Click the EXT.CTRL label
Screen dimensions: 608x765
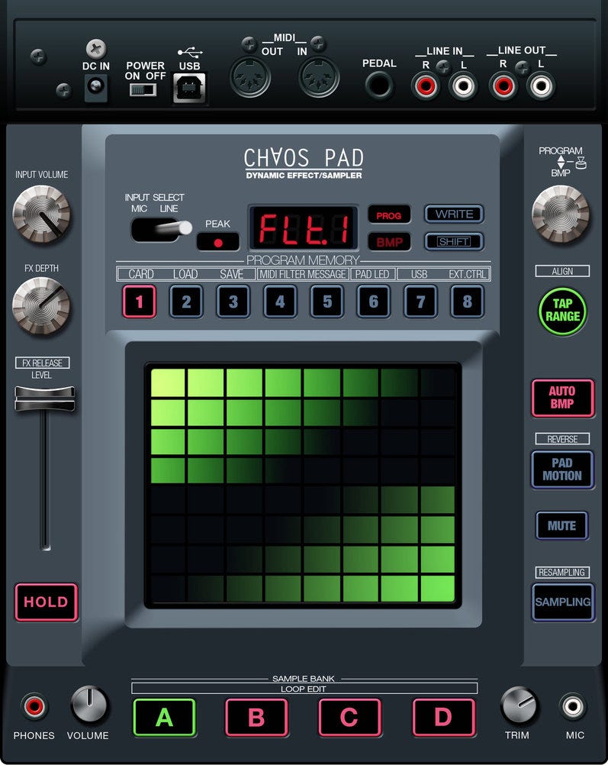(x=468, y=274)
